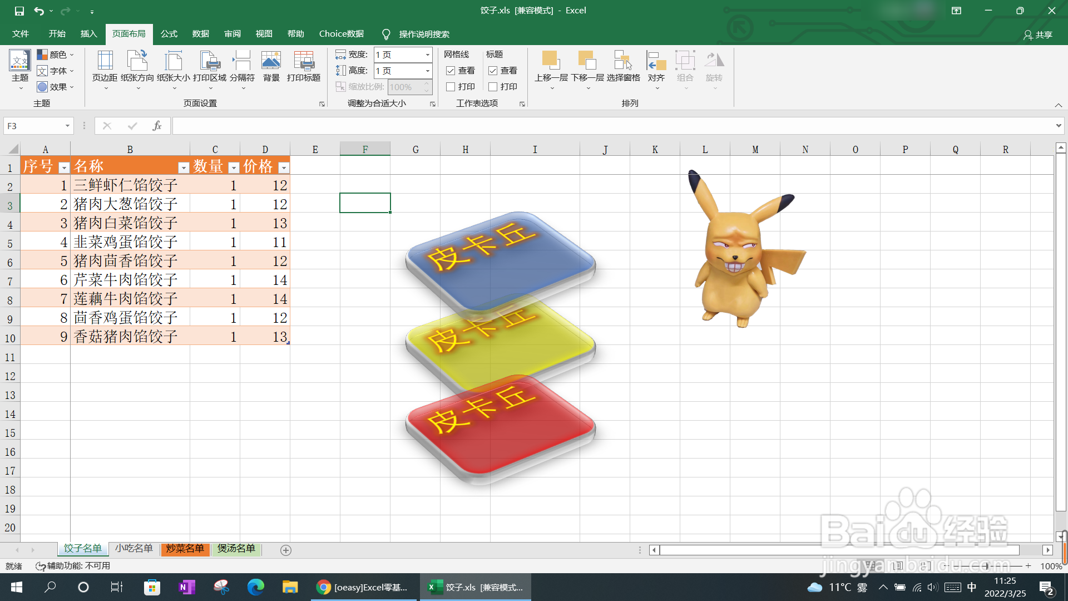
Task: Switch to the 插入 ribbon tab
Action: [88, 34]
